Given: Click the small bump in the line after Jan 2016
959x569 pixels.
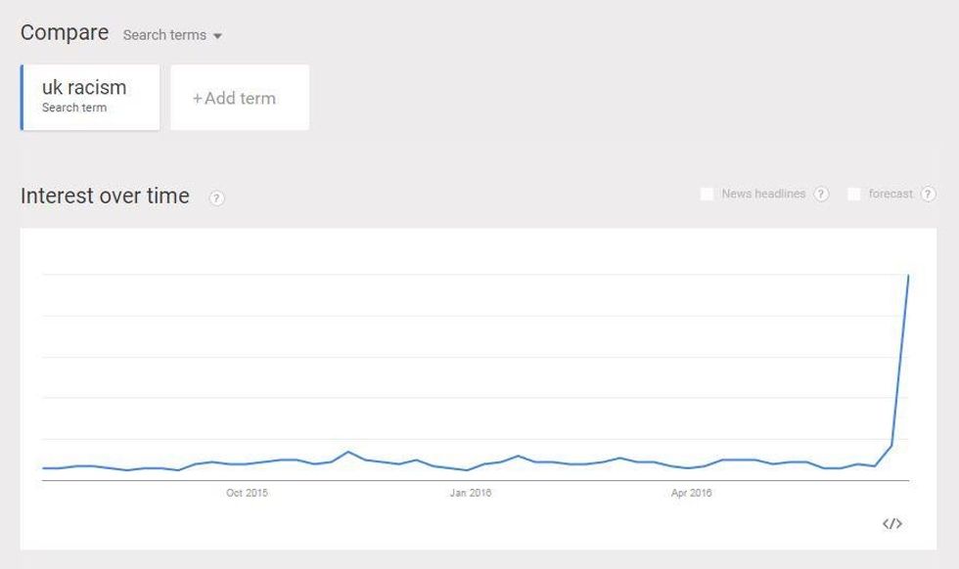Looking at the screenshot, I should coord(518,456).
